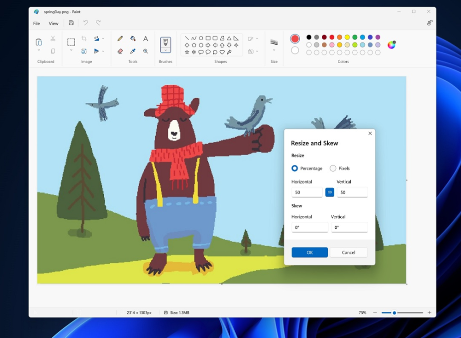Select the Percentage radio button
This screenshot has height=338, width=461.
pos(295,169)
